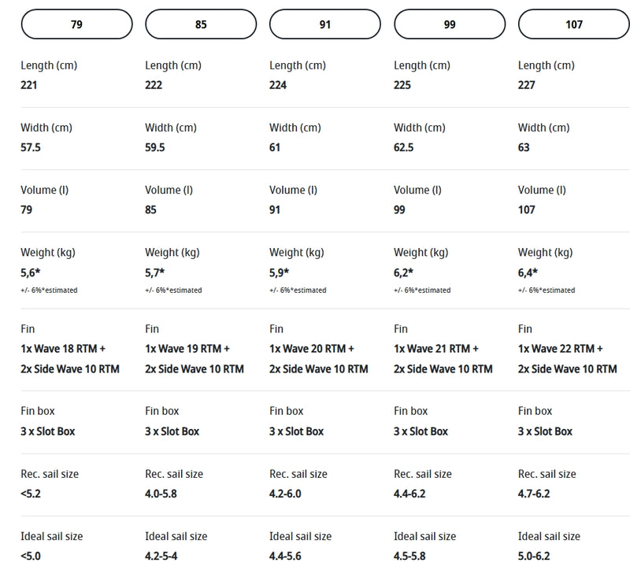Select the 107 liter size pill

click(x=573, y=24)
